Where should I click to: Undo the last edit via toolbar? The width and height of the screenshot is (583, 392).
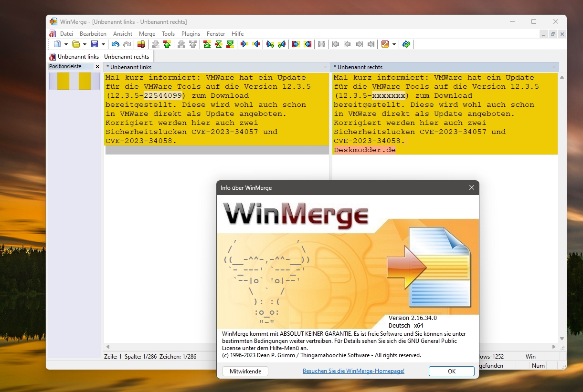[115, 44]
